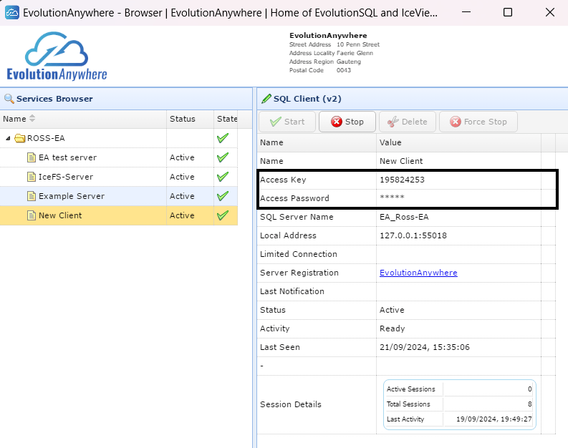Click the Active Sessions label
Viewport: 568px width, 448px height.
pyautogui.click(x=411, y=389)
